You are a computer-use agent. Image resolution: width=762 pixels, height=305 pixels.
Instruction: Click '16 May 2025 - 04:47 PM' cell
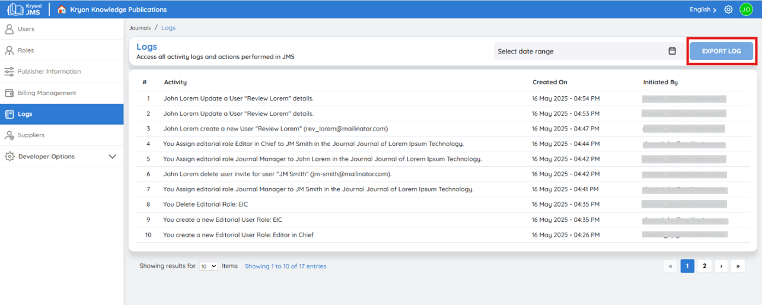click(565, 129)
